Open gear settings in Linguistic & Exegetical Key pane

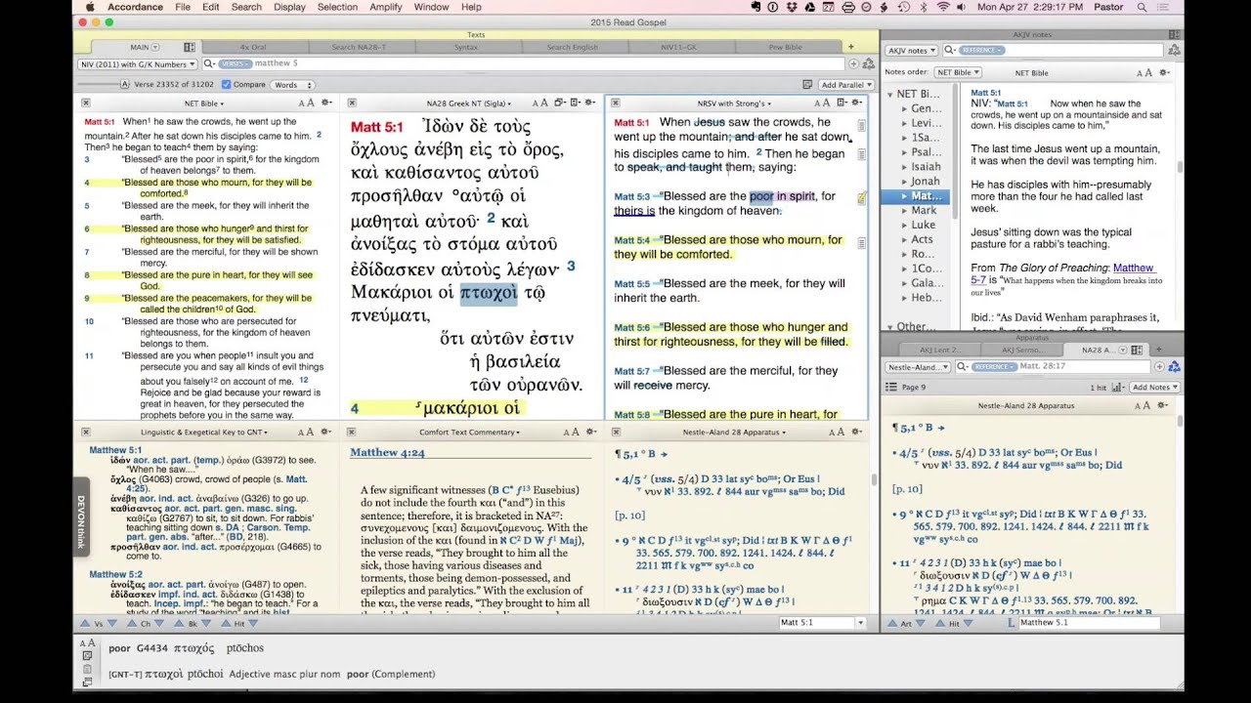[x=326, y=432]
